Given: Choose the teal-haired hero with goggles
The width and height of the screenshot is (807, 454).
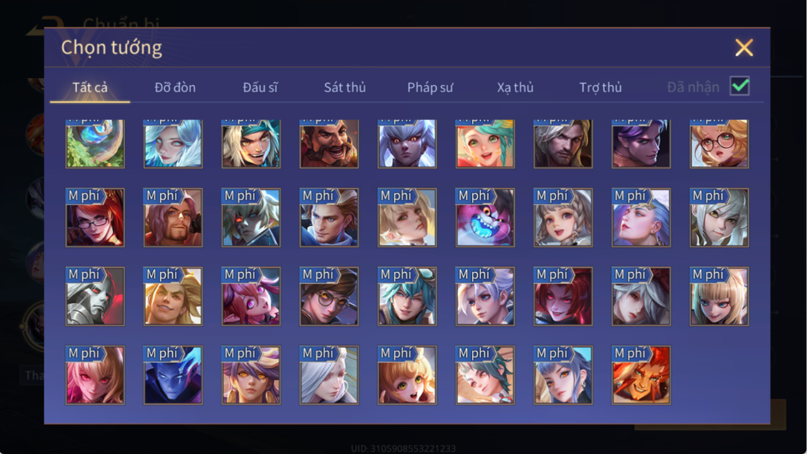Looking at the screenshot, I should point(407,296).
